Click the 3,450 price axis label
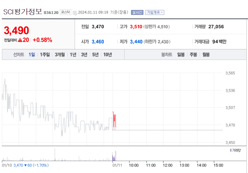248x173 pixels. click(x=230, y=143)
